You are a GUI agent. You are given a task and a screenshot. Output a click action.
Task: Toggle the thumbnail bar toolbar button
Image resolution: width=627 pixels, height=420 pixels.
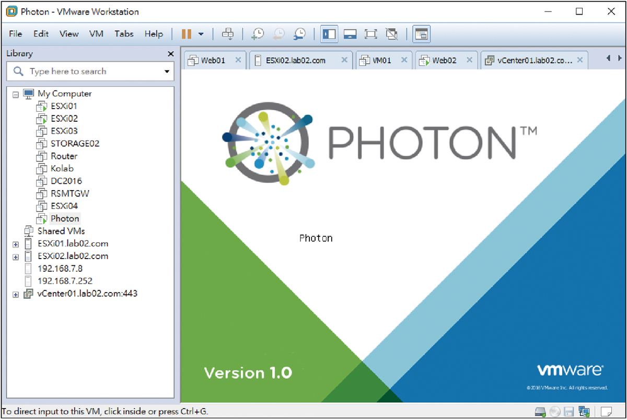[350, 34]
